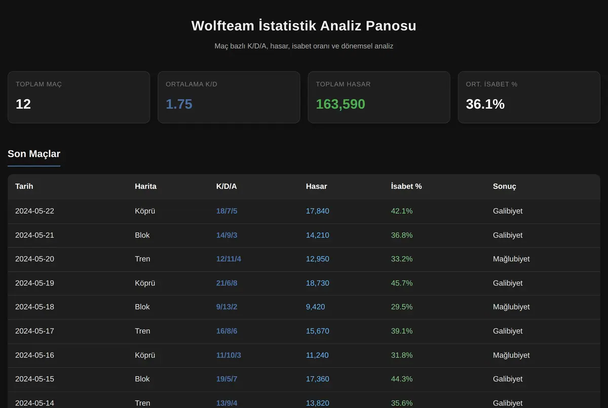
Task: Click the accuracy value 39.1%
Action: (402, 331)
